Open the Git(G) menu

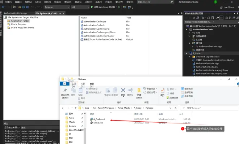[38, 2]
